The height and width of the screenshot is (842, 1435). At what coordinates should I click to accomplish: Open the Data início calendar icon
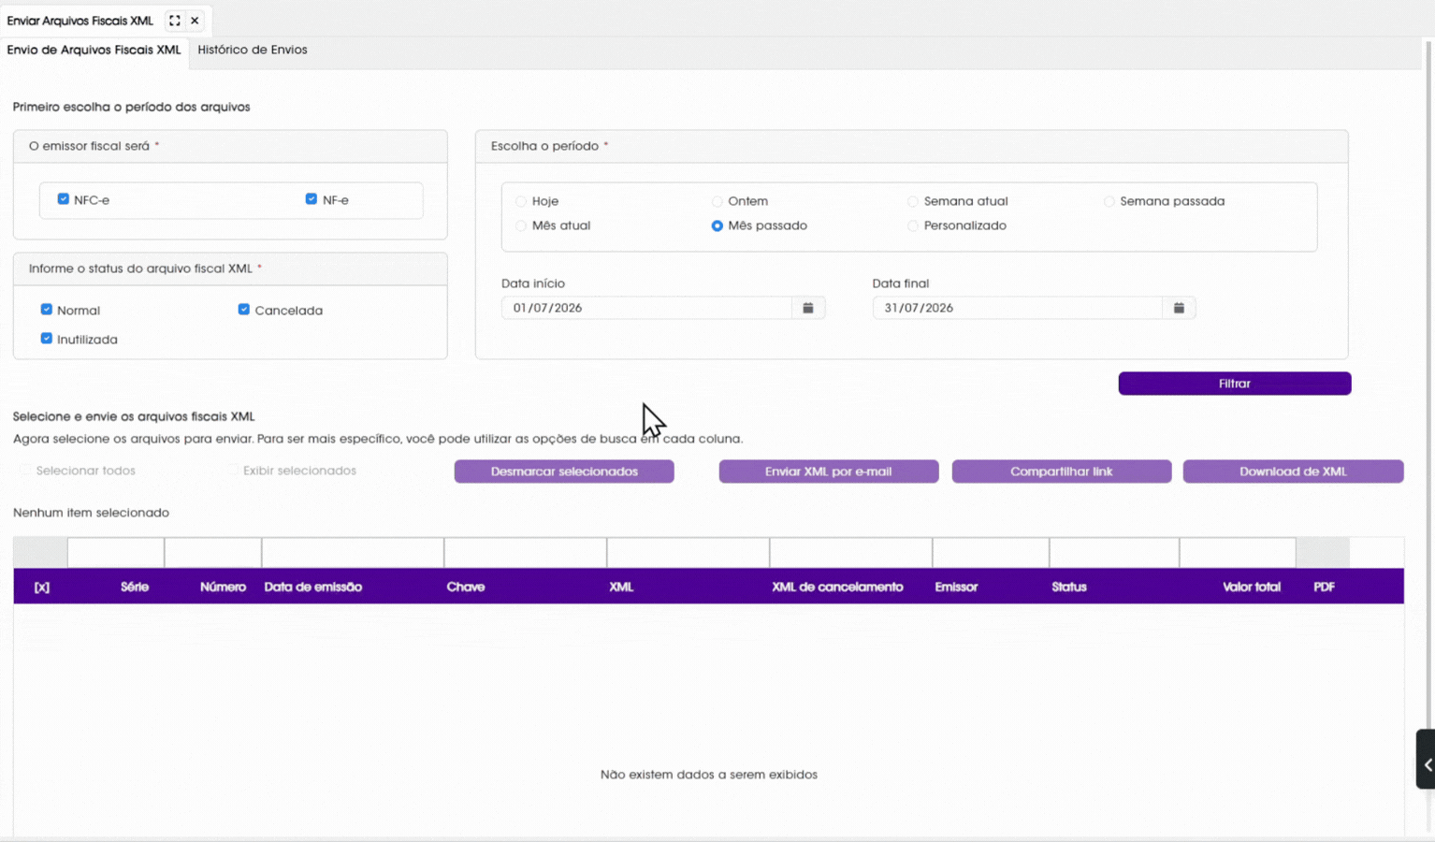point(807,308)
